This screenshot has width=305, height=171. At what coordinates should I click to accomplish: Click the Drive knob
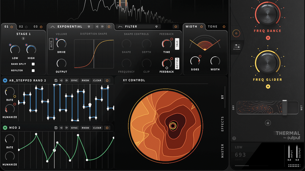pyautogui.click(x=61, y=44)
